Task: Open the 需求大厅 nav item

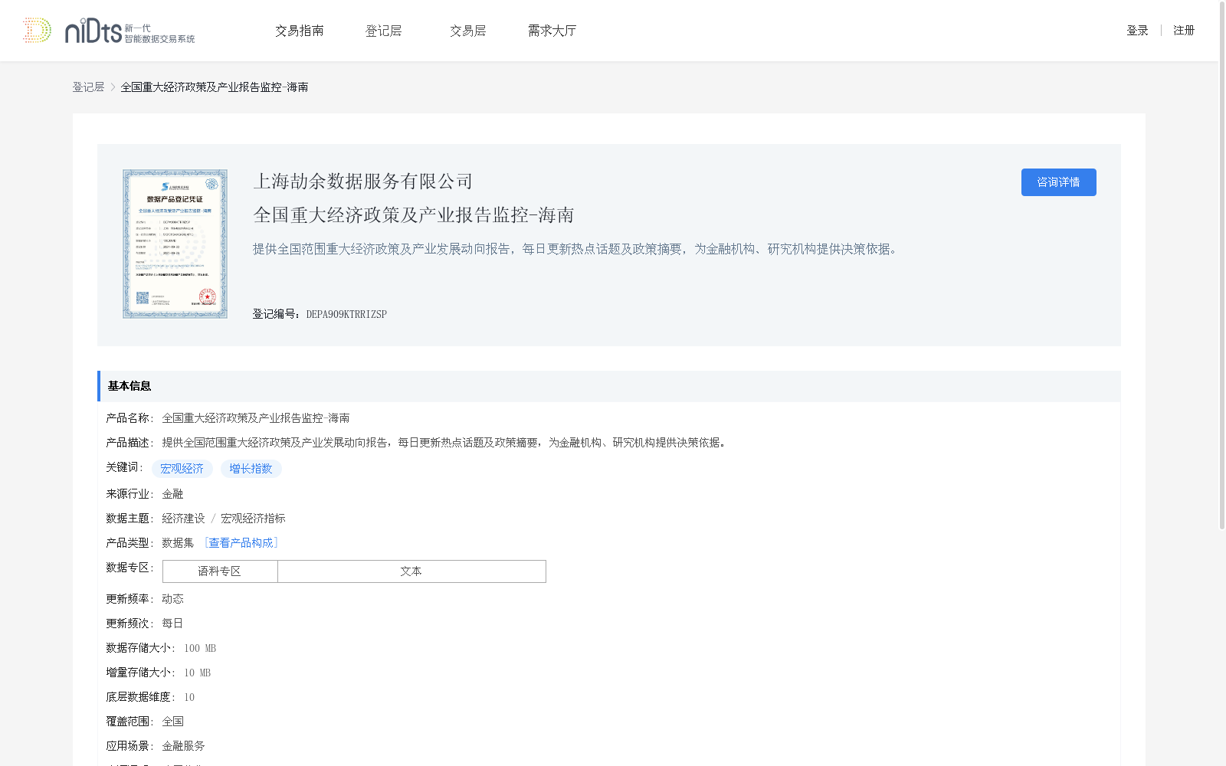Action: (x=552, y=31)
